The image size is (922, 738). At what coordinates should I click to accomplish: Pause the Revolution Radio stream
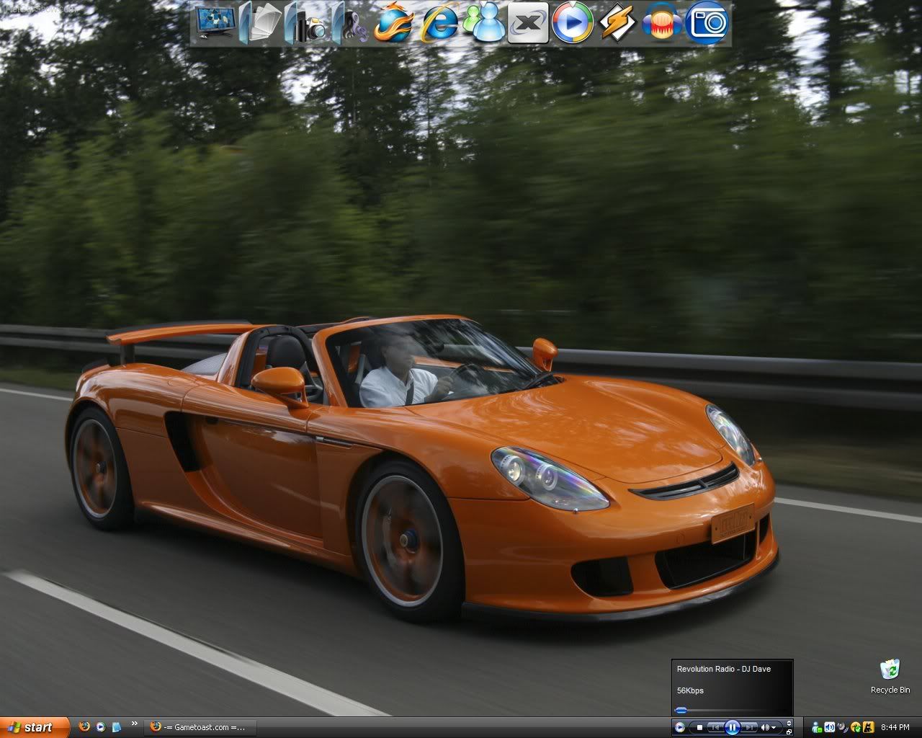pos(733,727)
